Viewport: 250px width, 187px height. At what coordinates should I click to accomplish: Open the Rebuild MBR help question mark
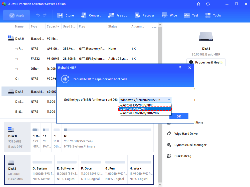pyautogui.click(x=180, y=68)
